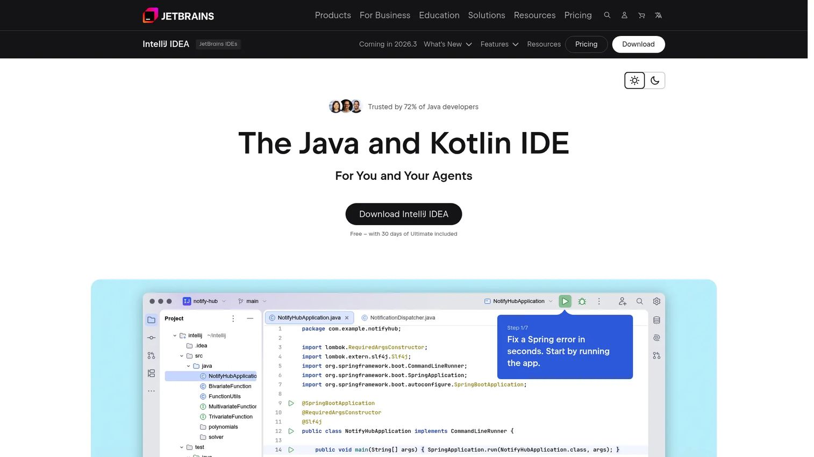Collapse the src folder chevron

pos(182,356)
